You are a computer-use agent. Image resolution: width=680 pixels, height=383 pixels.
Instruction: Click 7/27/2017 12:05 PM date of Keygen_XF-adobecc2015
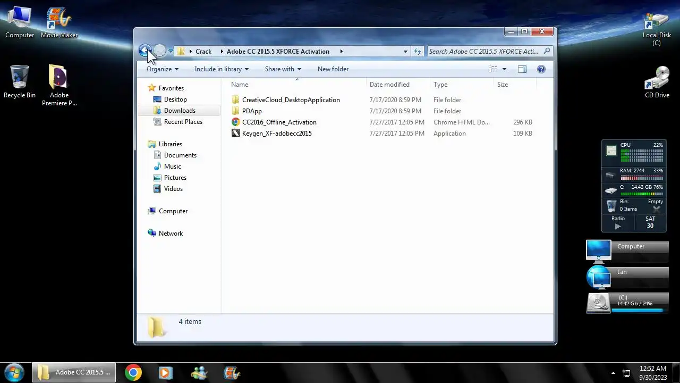397,134
